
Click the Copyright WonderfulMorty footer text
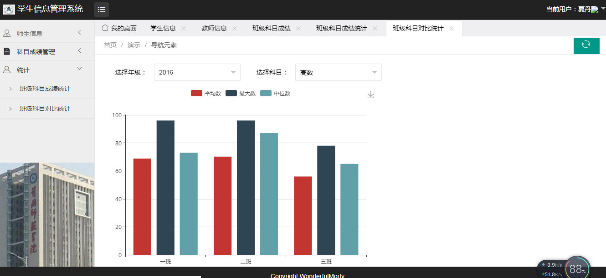coord(308,275)
